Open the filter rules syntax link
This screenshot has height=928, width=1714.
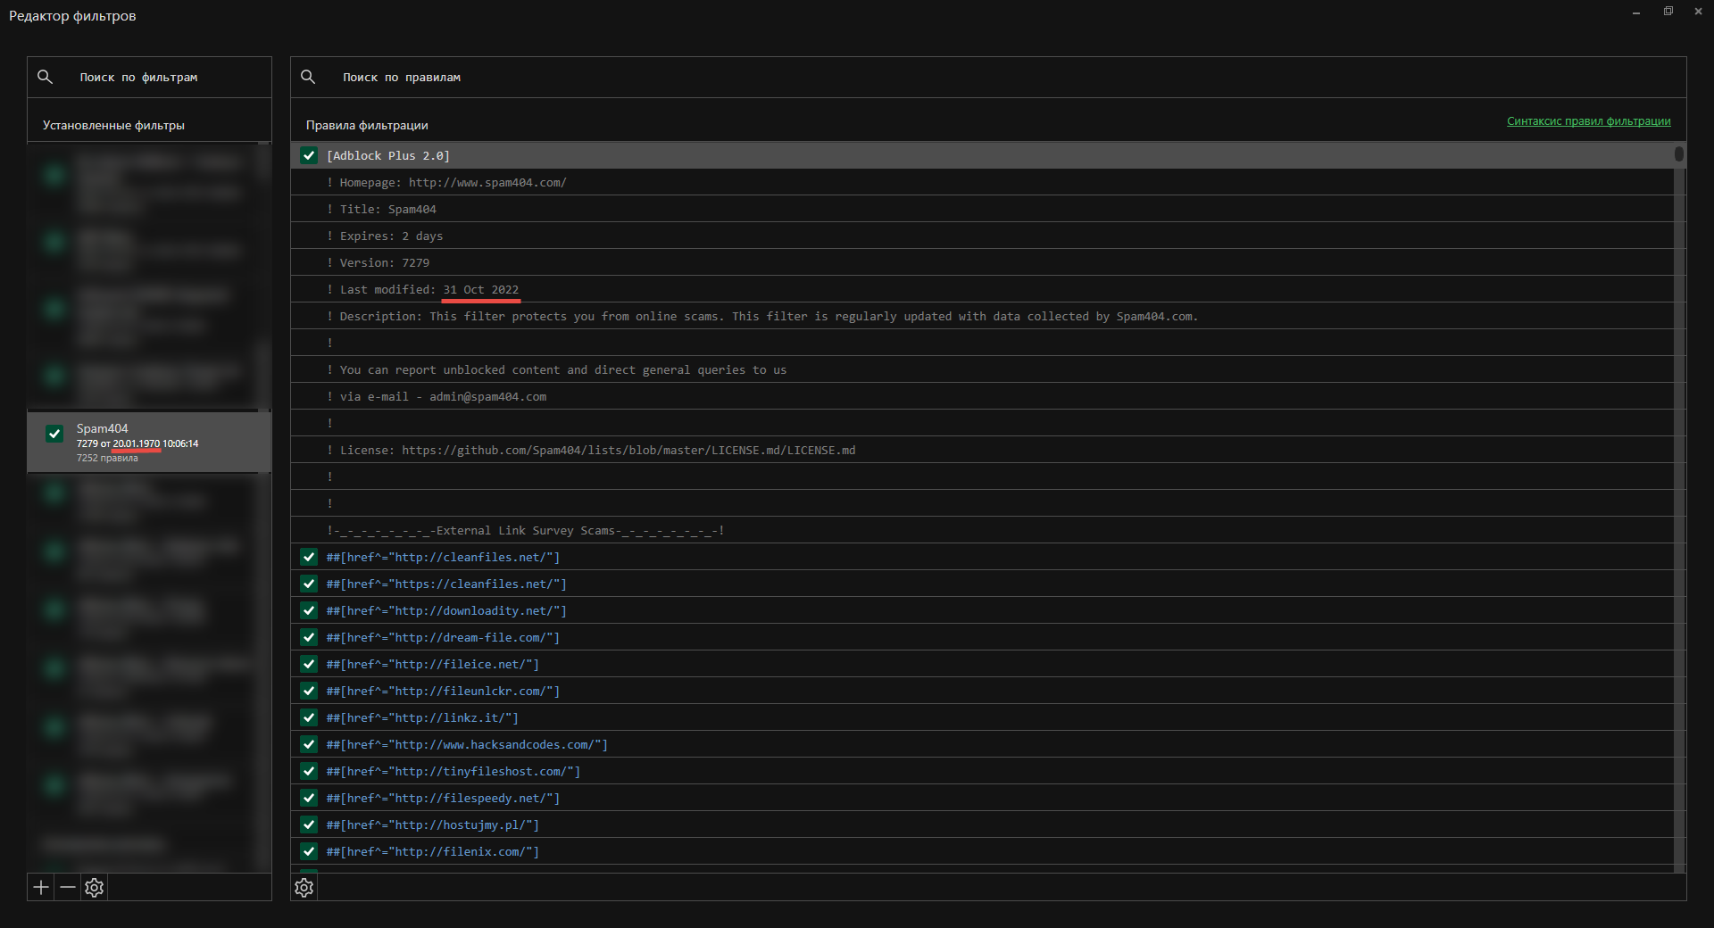[x=1588, y=121]
